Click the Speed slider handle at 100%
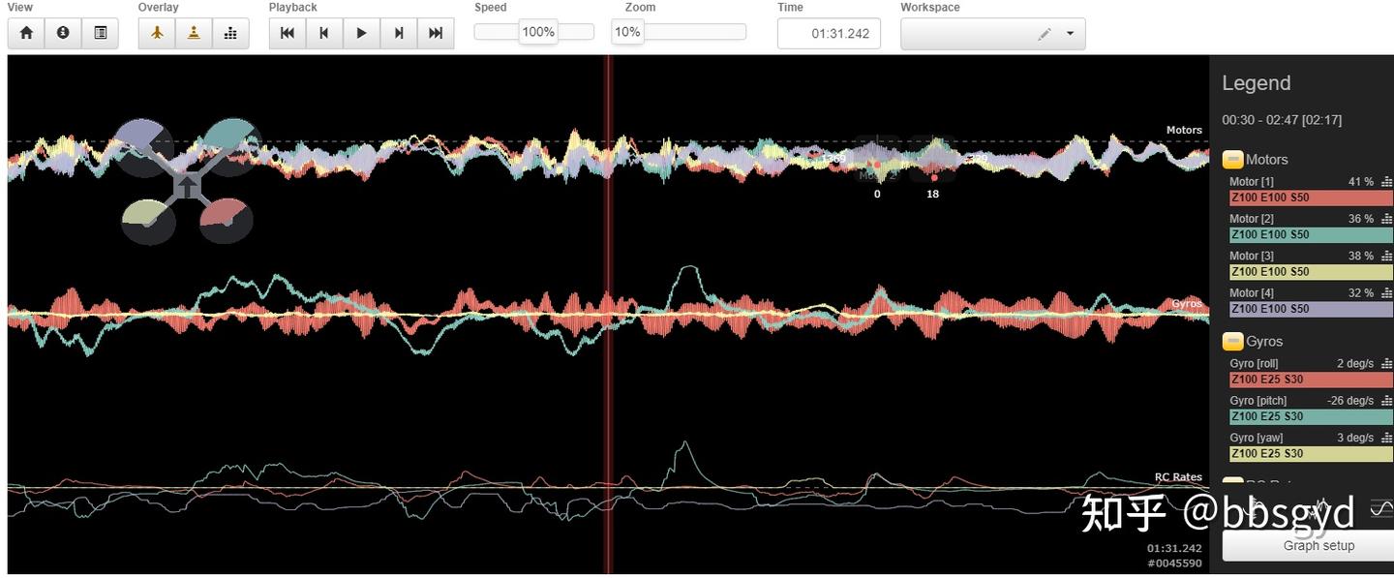The height and width of the screenshot is (578, 1394). [538, 32]
